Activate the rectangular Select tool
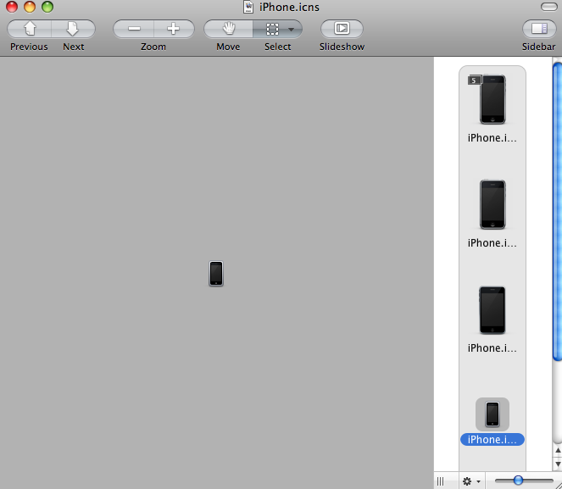This screenshot has width=562, height=489. pyautogui.click(x=272, y=29)
